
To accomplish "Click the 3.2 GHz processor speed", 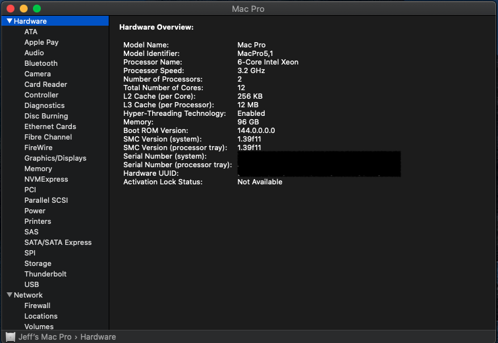I will click(x=251, y=70).
